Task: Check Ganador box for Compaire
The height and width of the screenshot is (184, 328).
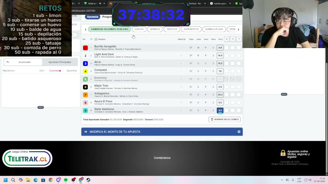Action: (x=227, y=71)
